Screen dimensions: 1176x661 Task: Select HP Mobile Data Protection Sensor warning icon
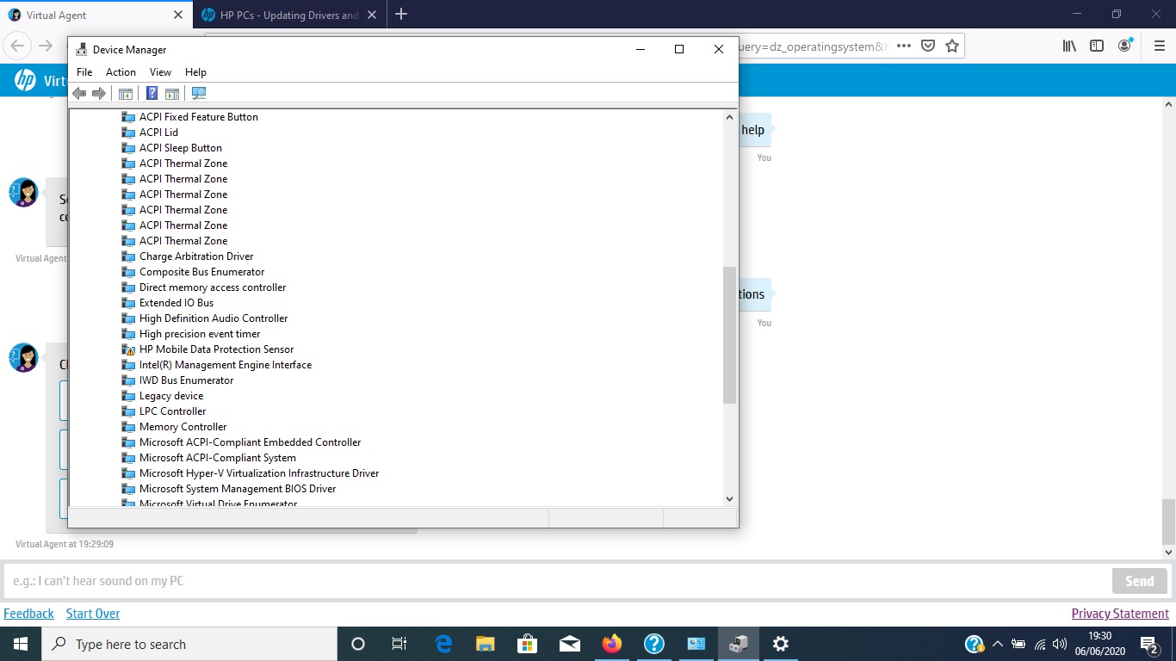(x=129, y=349)
